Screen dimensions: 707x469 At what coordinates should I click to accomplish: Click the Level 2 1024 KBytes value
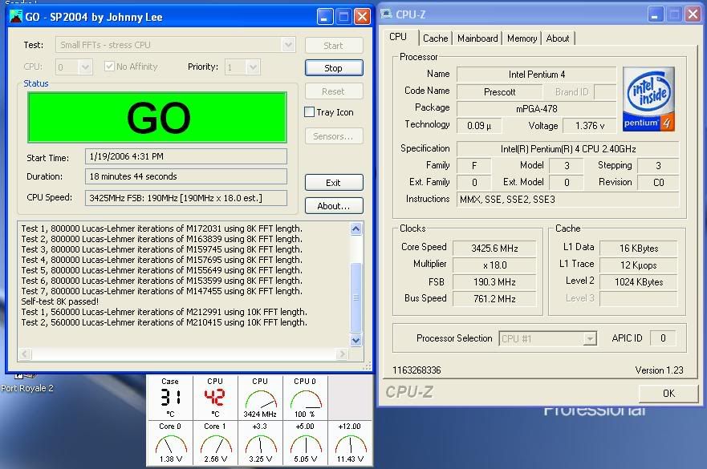[x=639, y=282]
